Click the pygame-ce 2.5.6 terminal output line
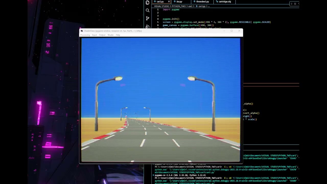 point(180,175)
